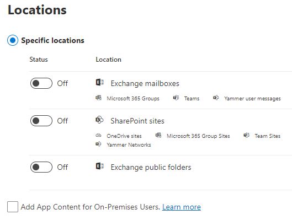
Task: Click the Status column header
Action: (x=39, y=60)
